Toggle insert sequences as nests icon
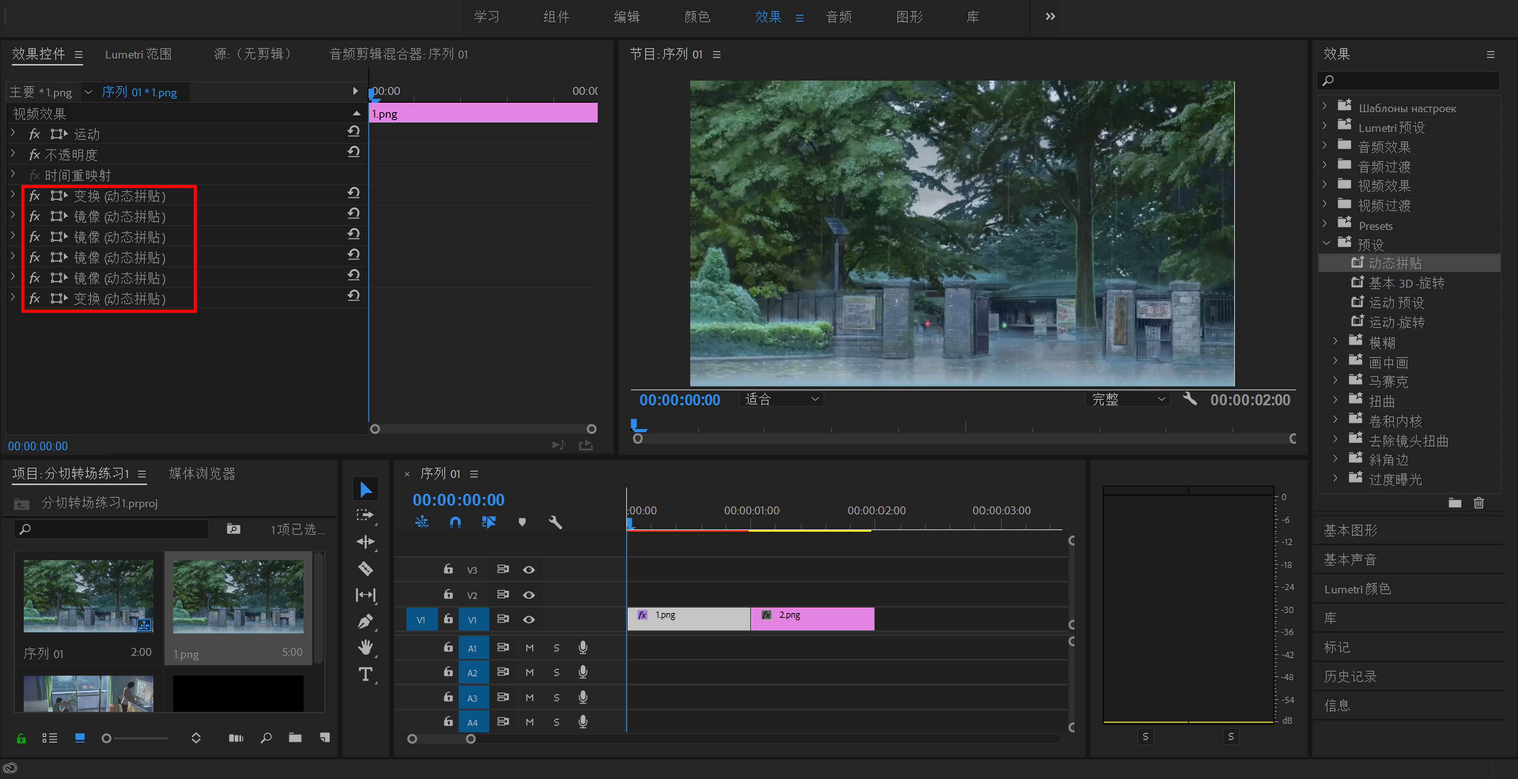Screen dimensions: 1518x779 click(x=422, y=522)
